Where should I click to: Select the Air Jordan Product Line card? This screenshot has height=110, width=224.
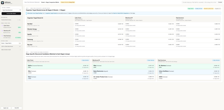click(124, 77)
